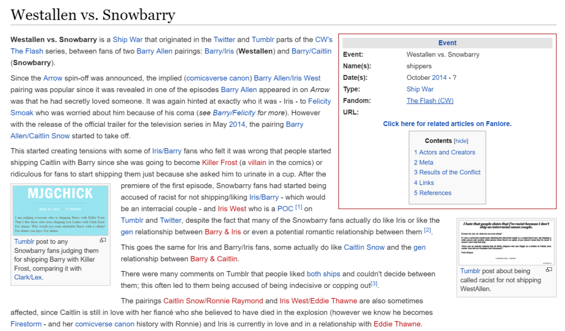The width and height of the screenshot is (565, 331).
Task: Click 'Click here for related articles on Fanlore'
Action: (x=447, y=124)
